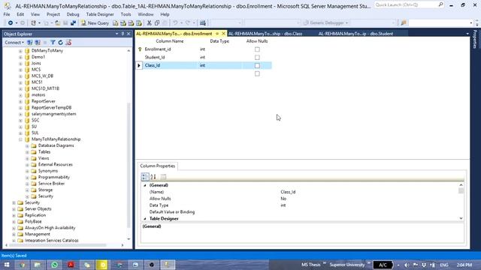The height and width of the screenshot is (270, 481).
Task: Click the Copy icon in toolbar
Action: [x=157, y=23]
